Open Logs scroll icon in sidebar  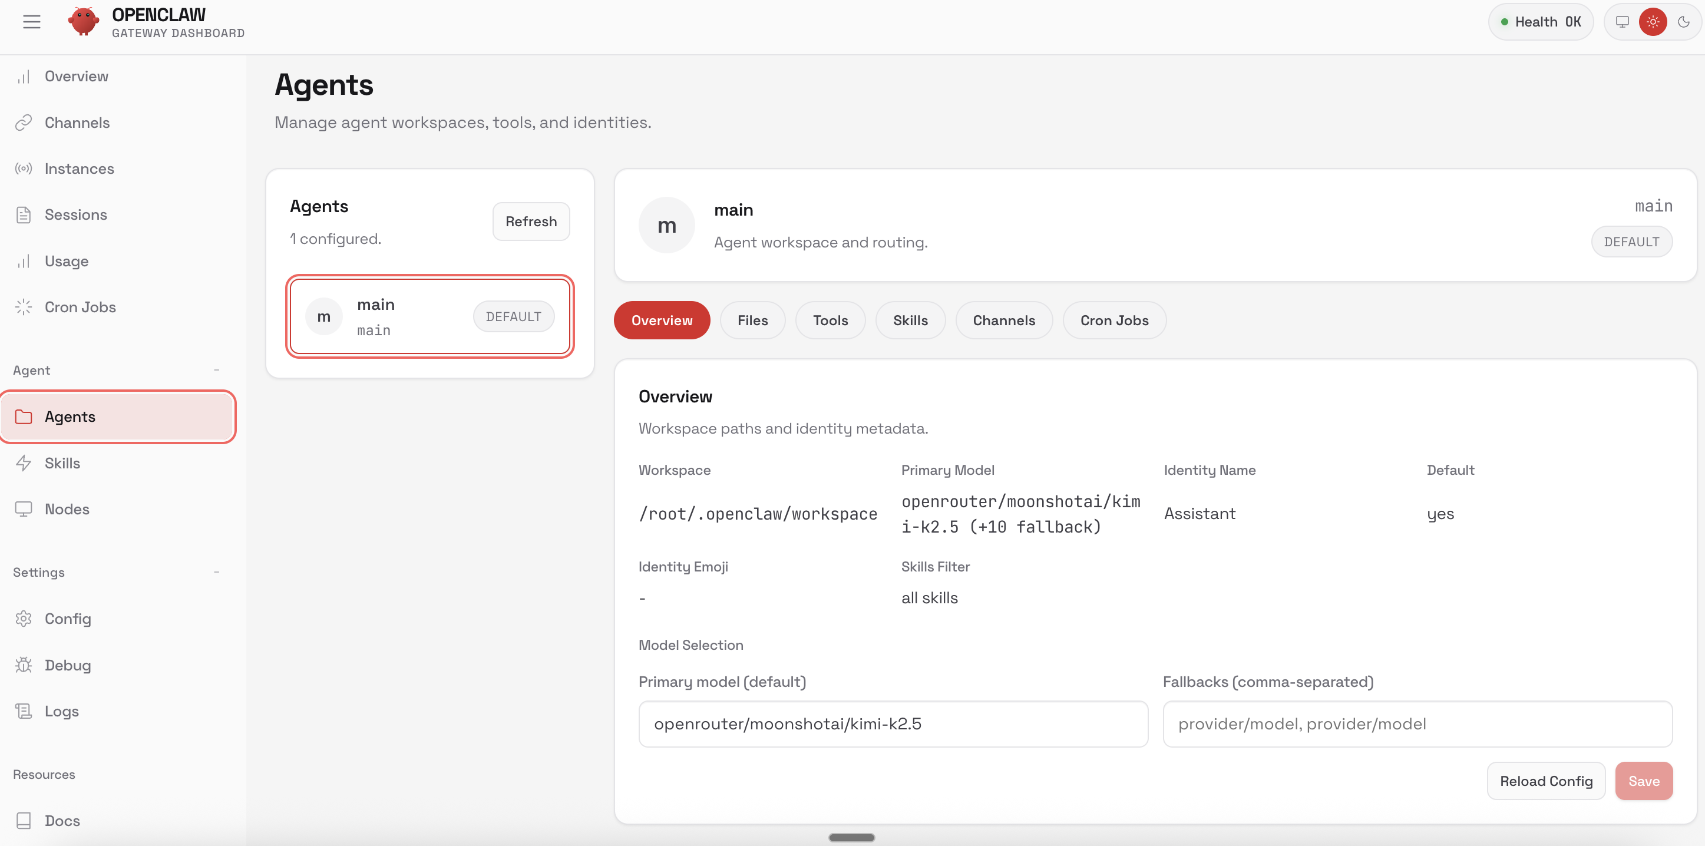[x=24, y=711]
